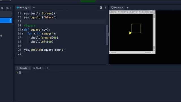Viewport: 181px width, 102px height.
Task: Click the green Run button at top
Action: 88,1
